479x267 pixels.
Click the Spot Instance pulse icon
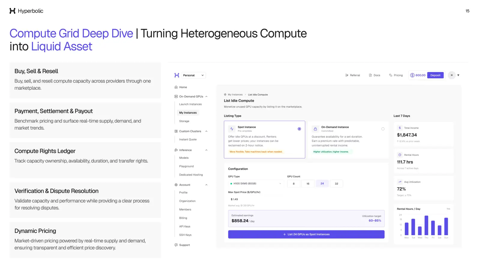(x=232, y=129)
